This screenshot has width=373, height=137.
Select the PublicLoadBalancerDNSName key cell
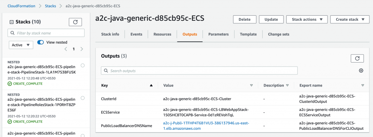click(126, 126)
